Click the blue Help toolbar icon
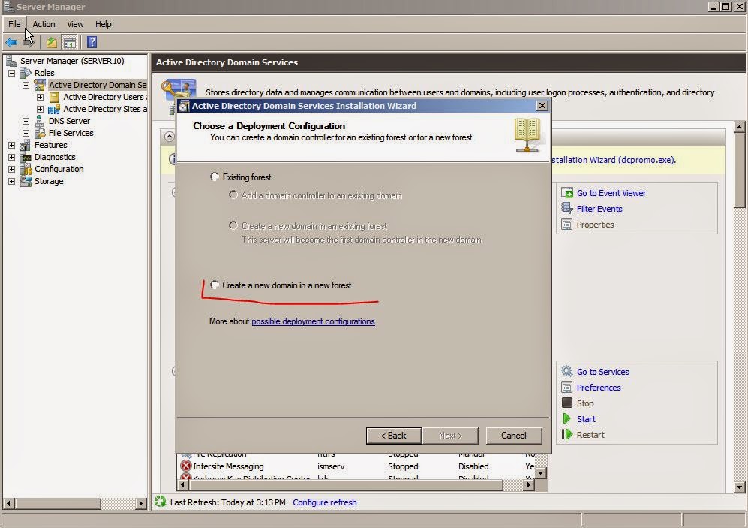Image resolution: width=748 pixels, height=528 pixels. click(92, 43)
